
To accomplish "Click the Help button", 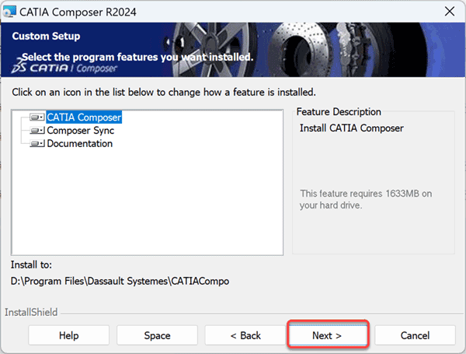I will [68, 335].
